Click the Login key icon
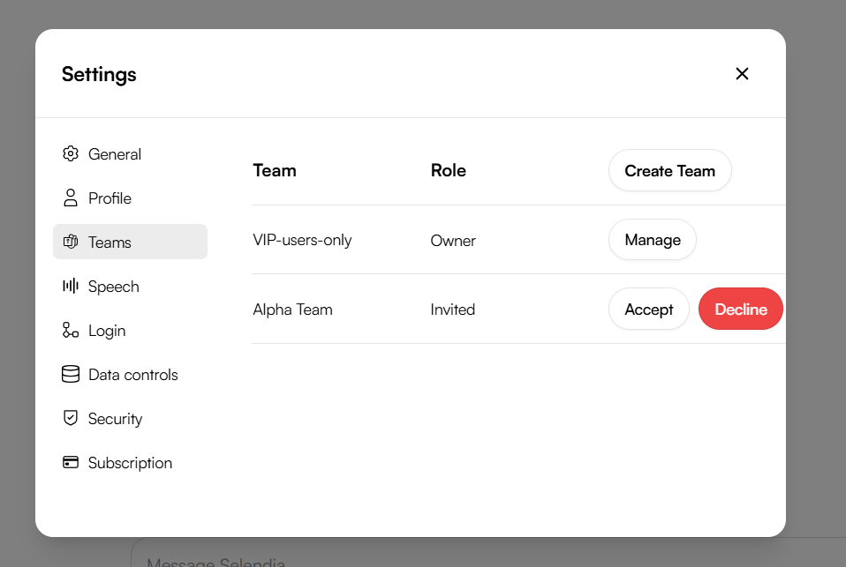The width and height of the screenshot is (846, 567). click(x=71, y=330)
